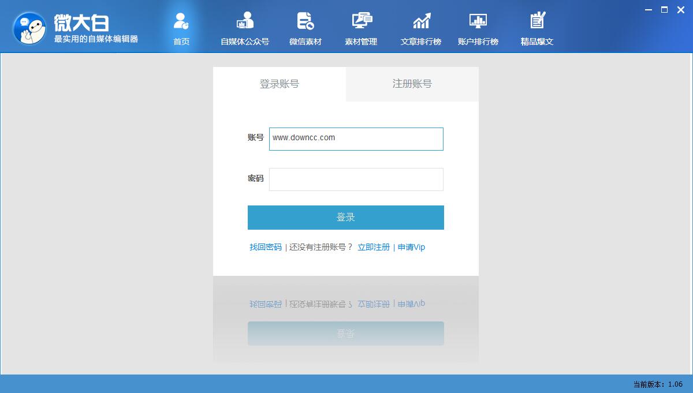Select the 登录账号 login tab

tap(280, 84)
